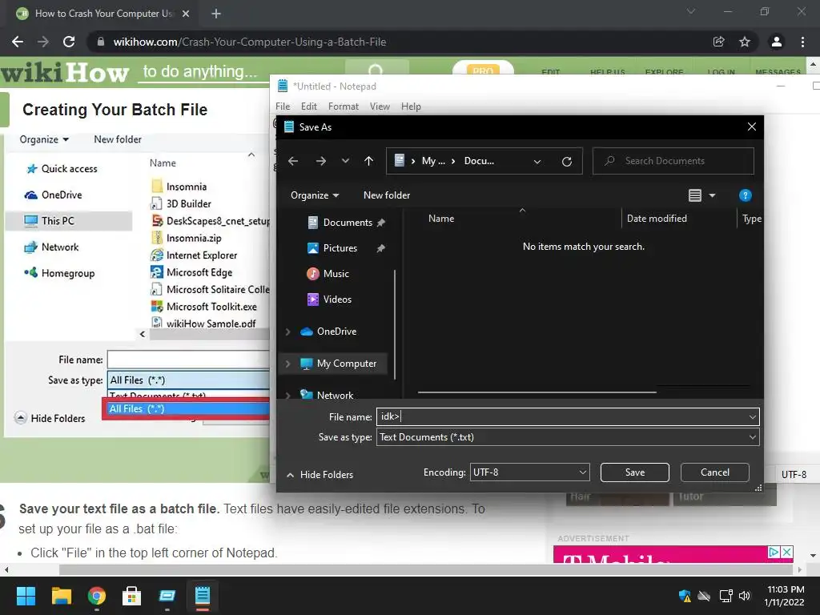Expand the address bar path dropdown
The width and height of the screenshot is (820, 615).
tap(537, 162)
